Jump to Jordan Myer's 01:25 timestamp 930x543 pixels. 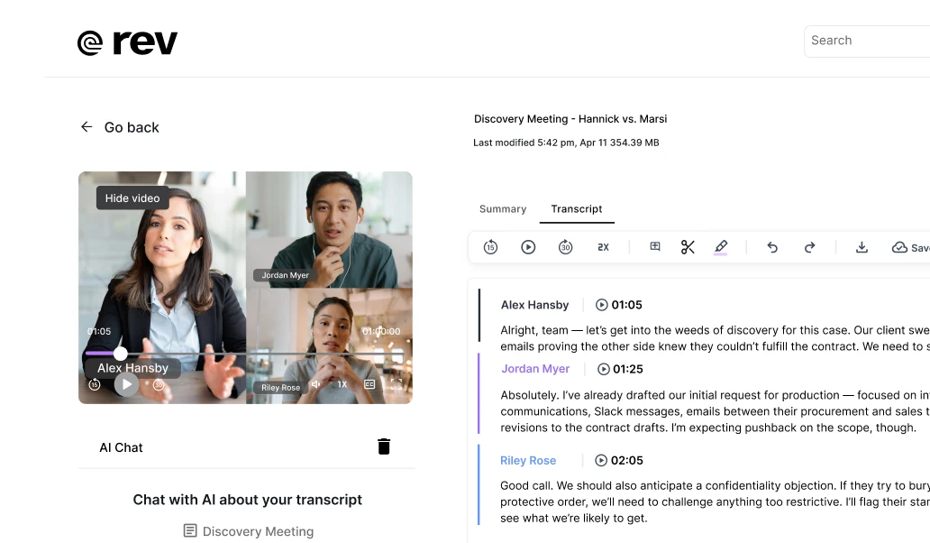click(x=620, y=369)
